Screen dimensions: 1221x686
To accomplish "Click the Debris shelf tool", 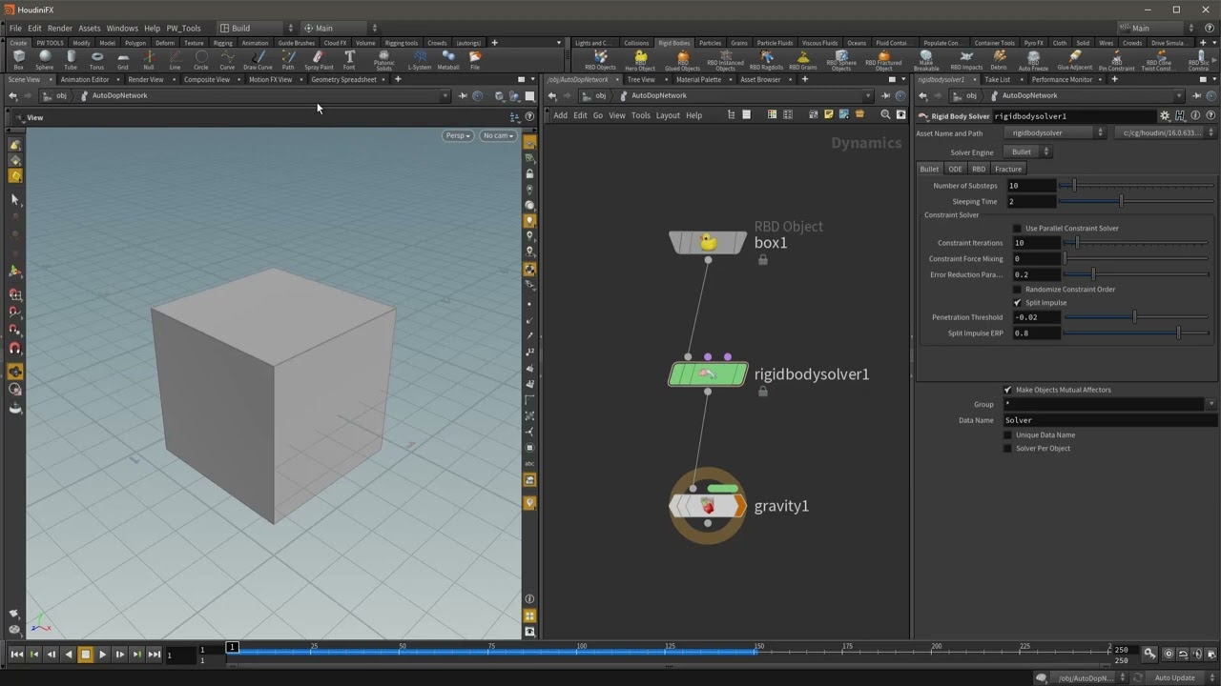I will [999, 60].
